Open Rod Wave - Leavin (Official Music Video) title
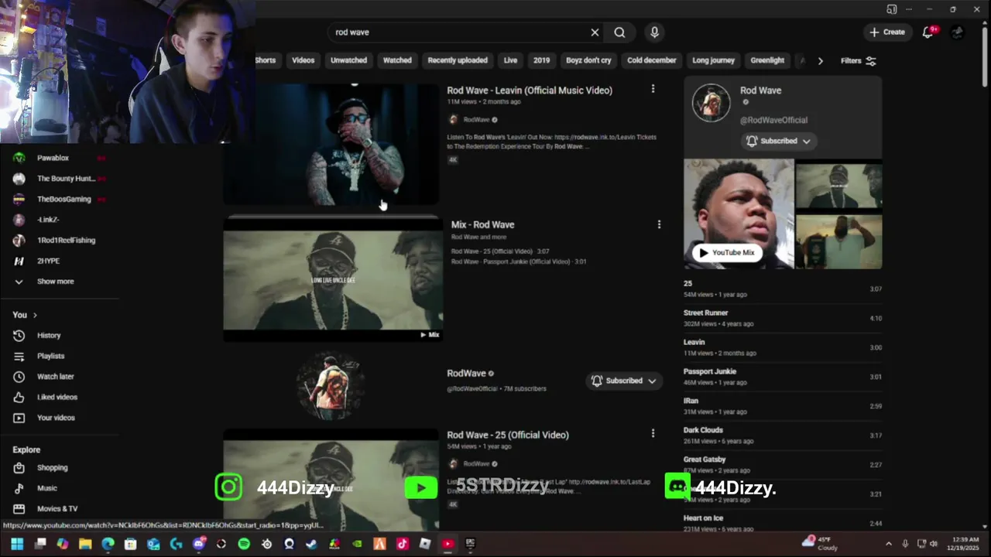The height and width of the screenshot is (557, 991). click(x=530, y=91)
